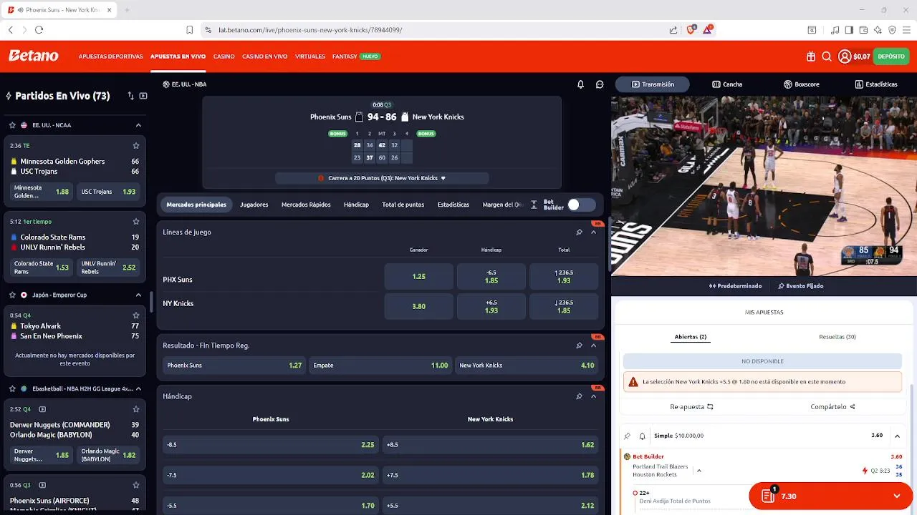Screen dimensions: 917x515
Task: Collapse the Ebasketball NBA H2H group
Action: (138, 389)
